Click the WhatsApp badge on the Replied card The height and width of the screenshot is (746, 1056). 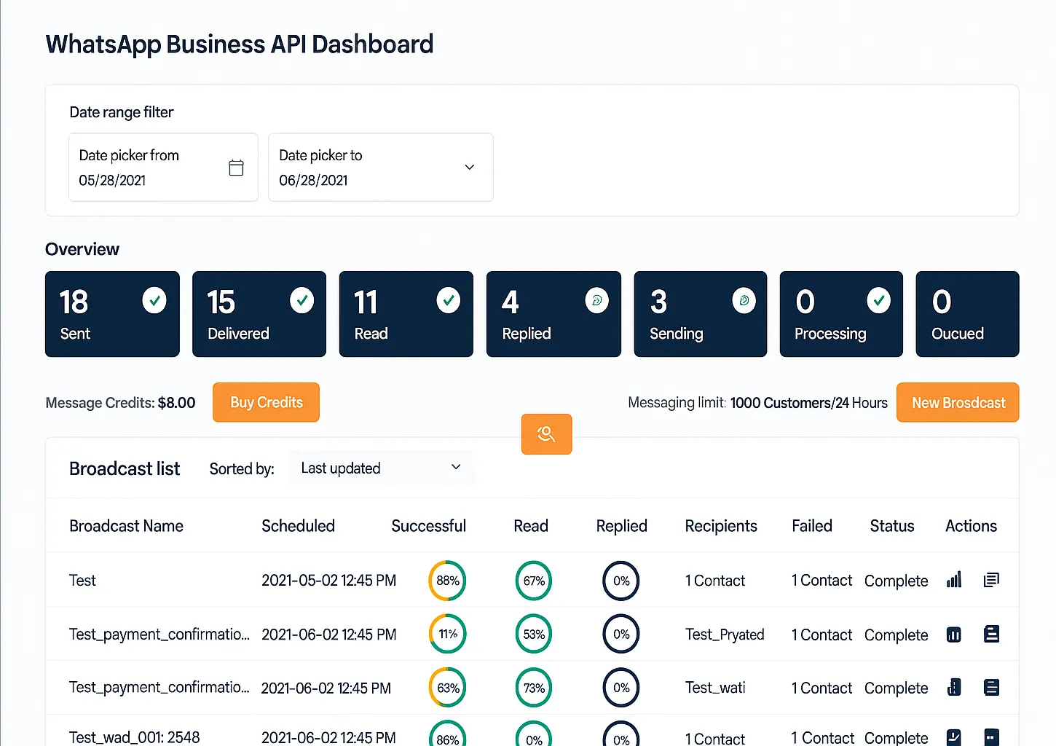(597, 299)
